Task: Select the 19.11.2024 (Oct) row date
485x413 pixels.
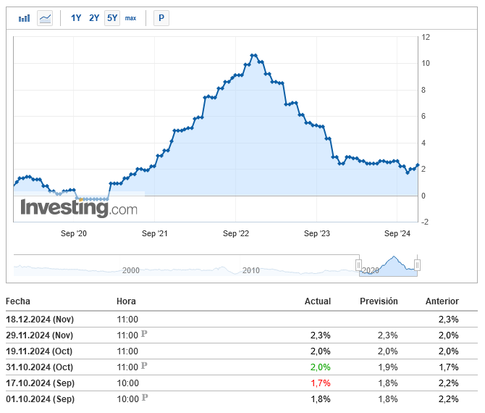Action: click(x=39, y=351)
